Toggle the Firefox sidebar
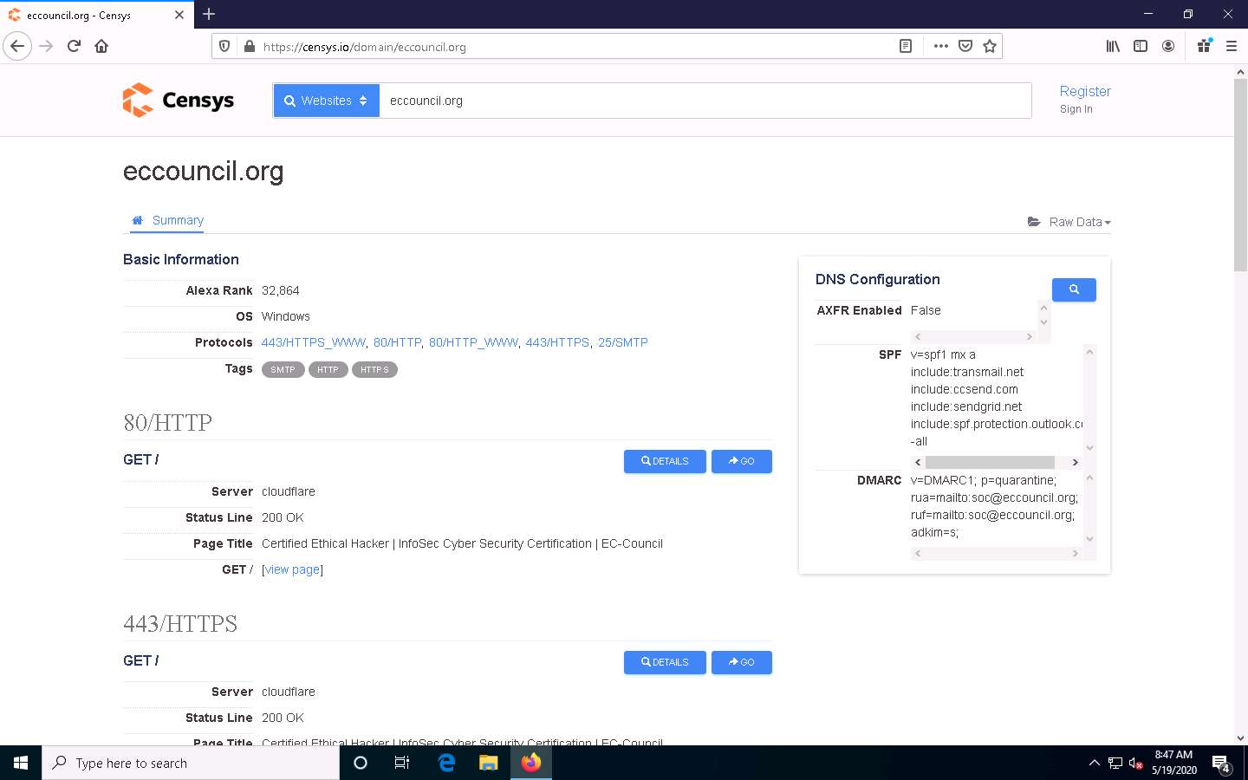The height and width of the screenshot is (780, 1248). [x=1141, y=47]
